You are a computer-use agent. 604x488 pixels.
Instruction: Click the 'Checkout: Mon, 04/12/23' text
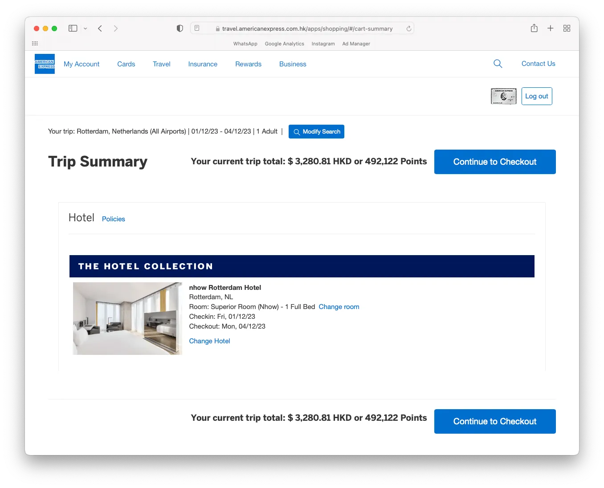click(227, 326)
